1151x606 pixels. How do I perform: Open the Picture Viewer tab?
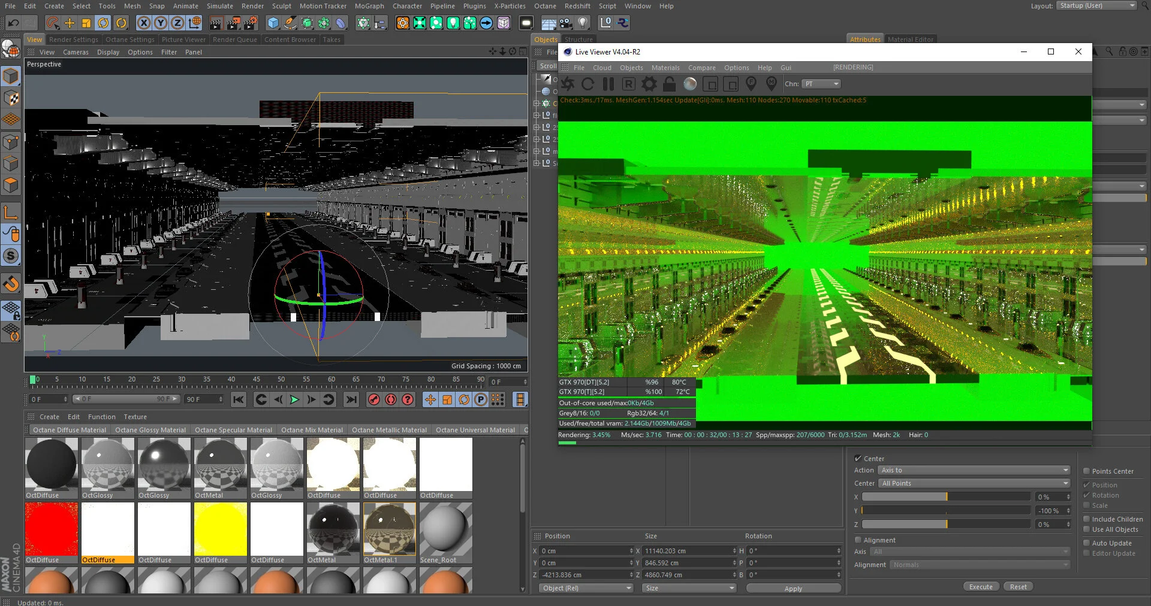183,40
